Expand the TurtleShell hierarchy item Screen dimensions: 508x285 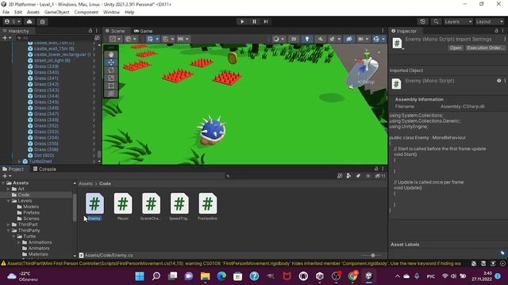19,161
